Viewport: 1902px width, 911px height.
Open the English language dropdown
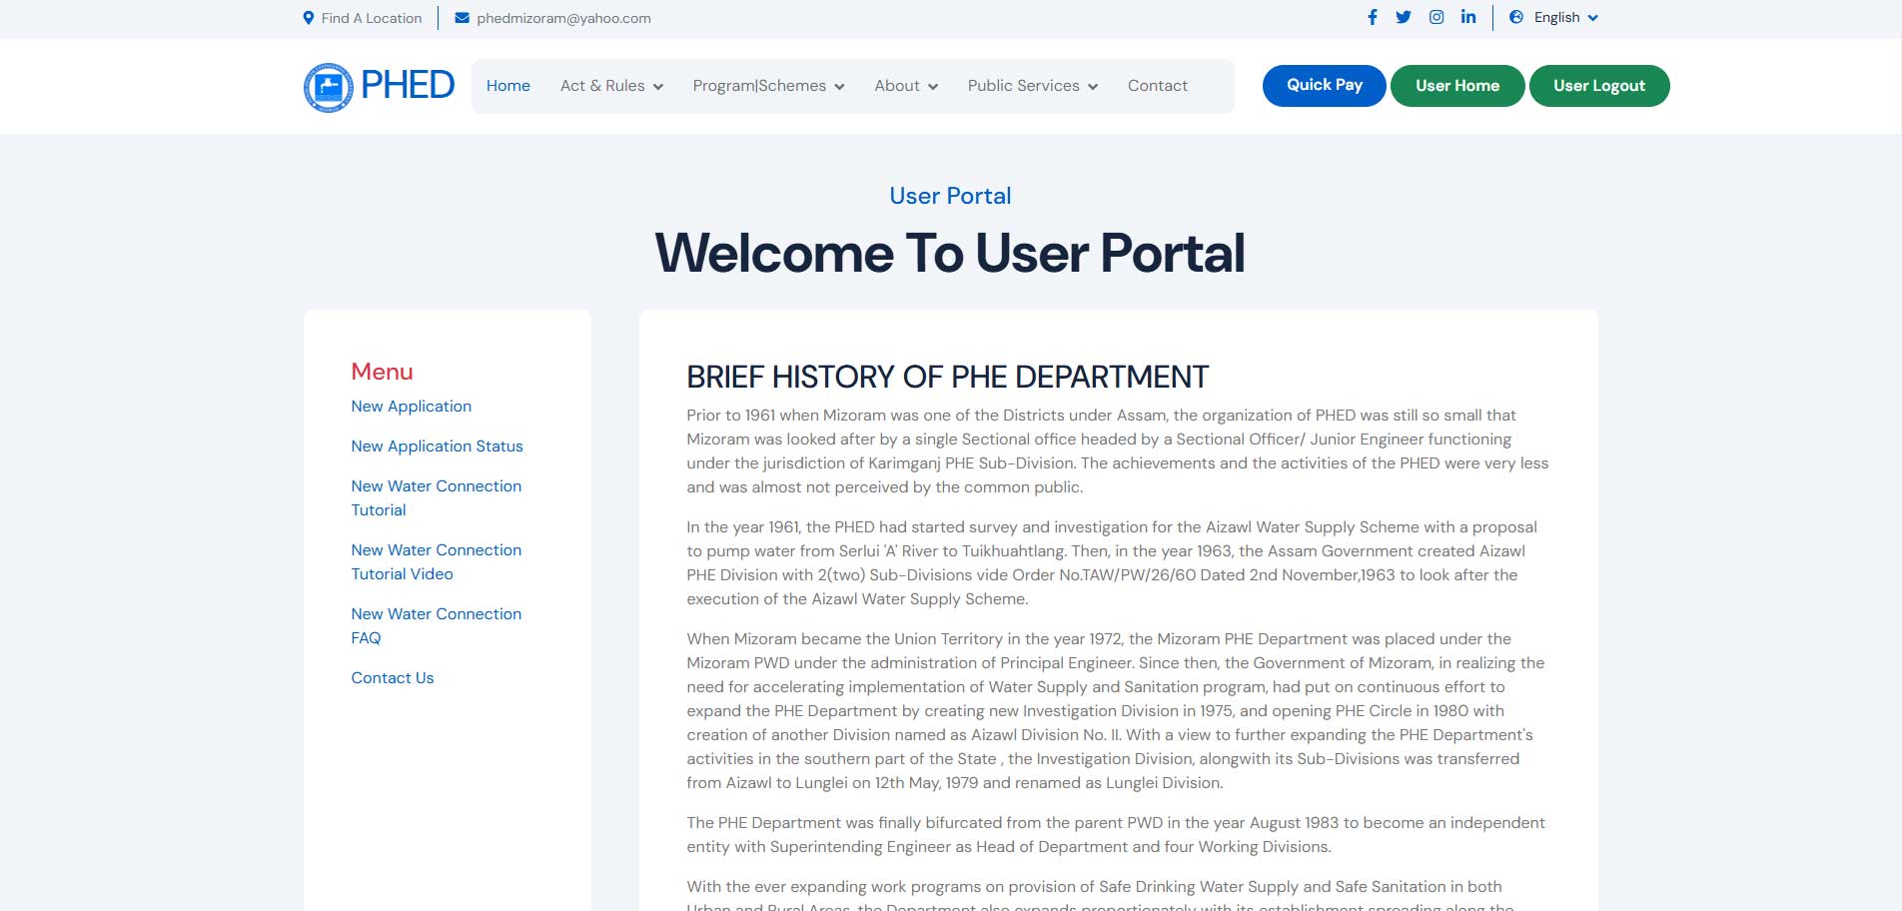(1565, 17)
